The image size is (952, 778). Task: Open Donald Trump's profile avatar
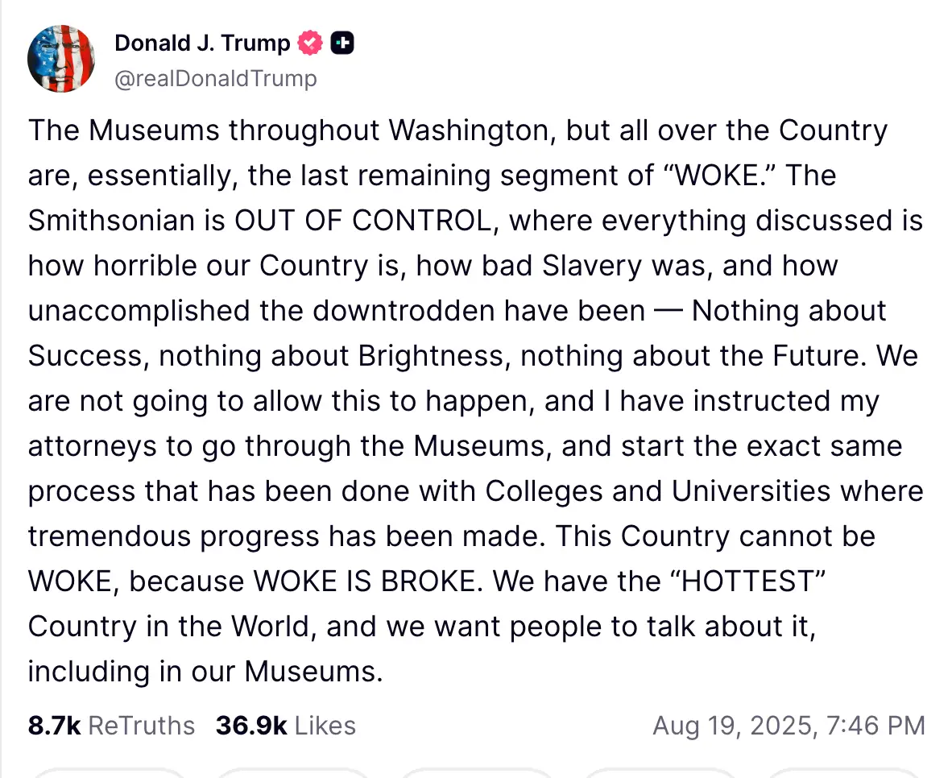click(x=61, y=59)
